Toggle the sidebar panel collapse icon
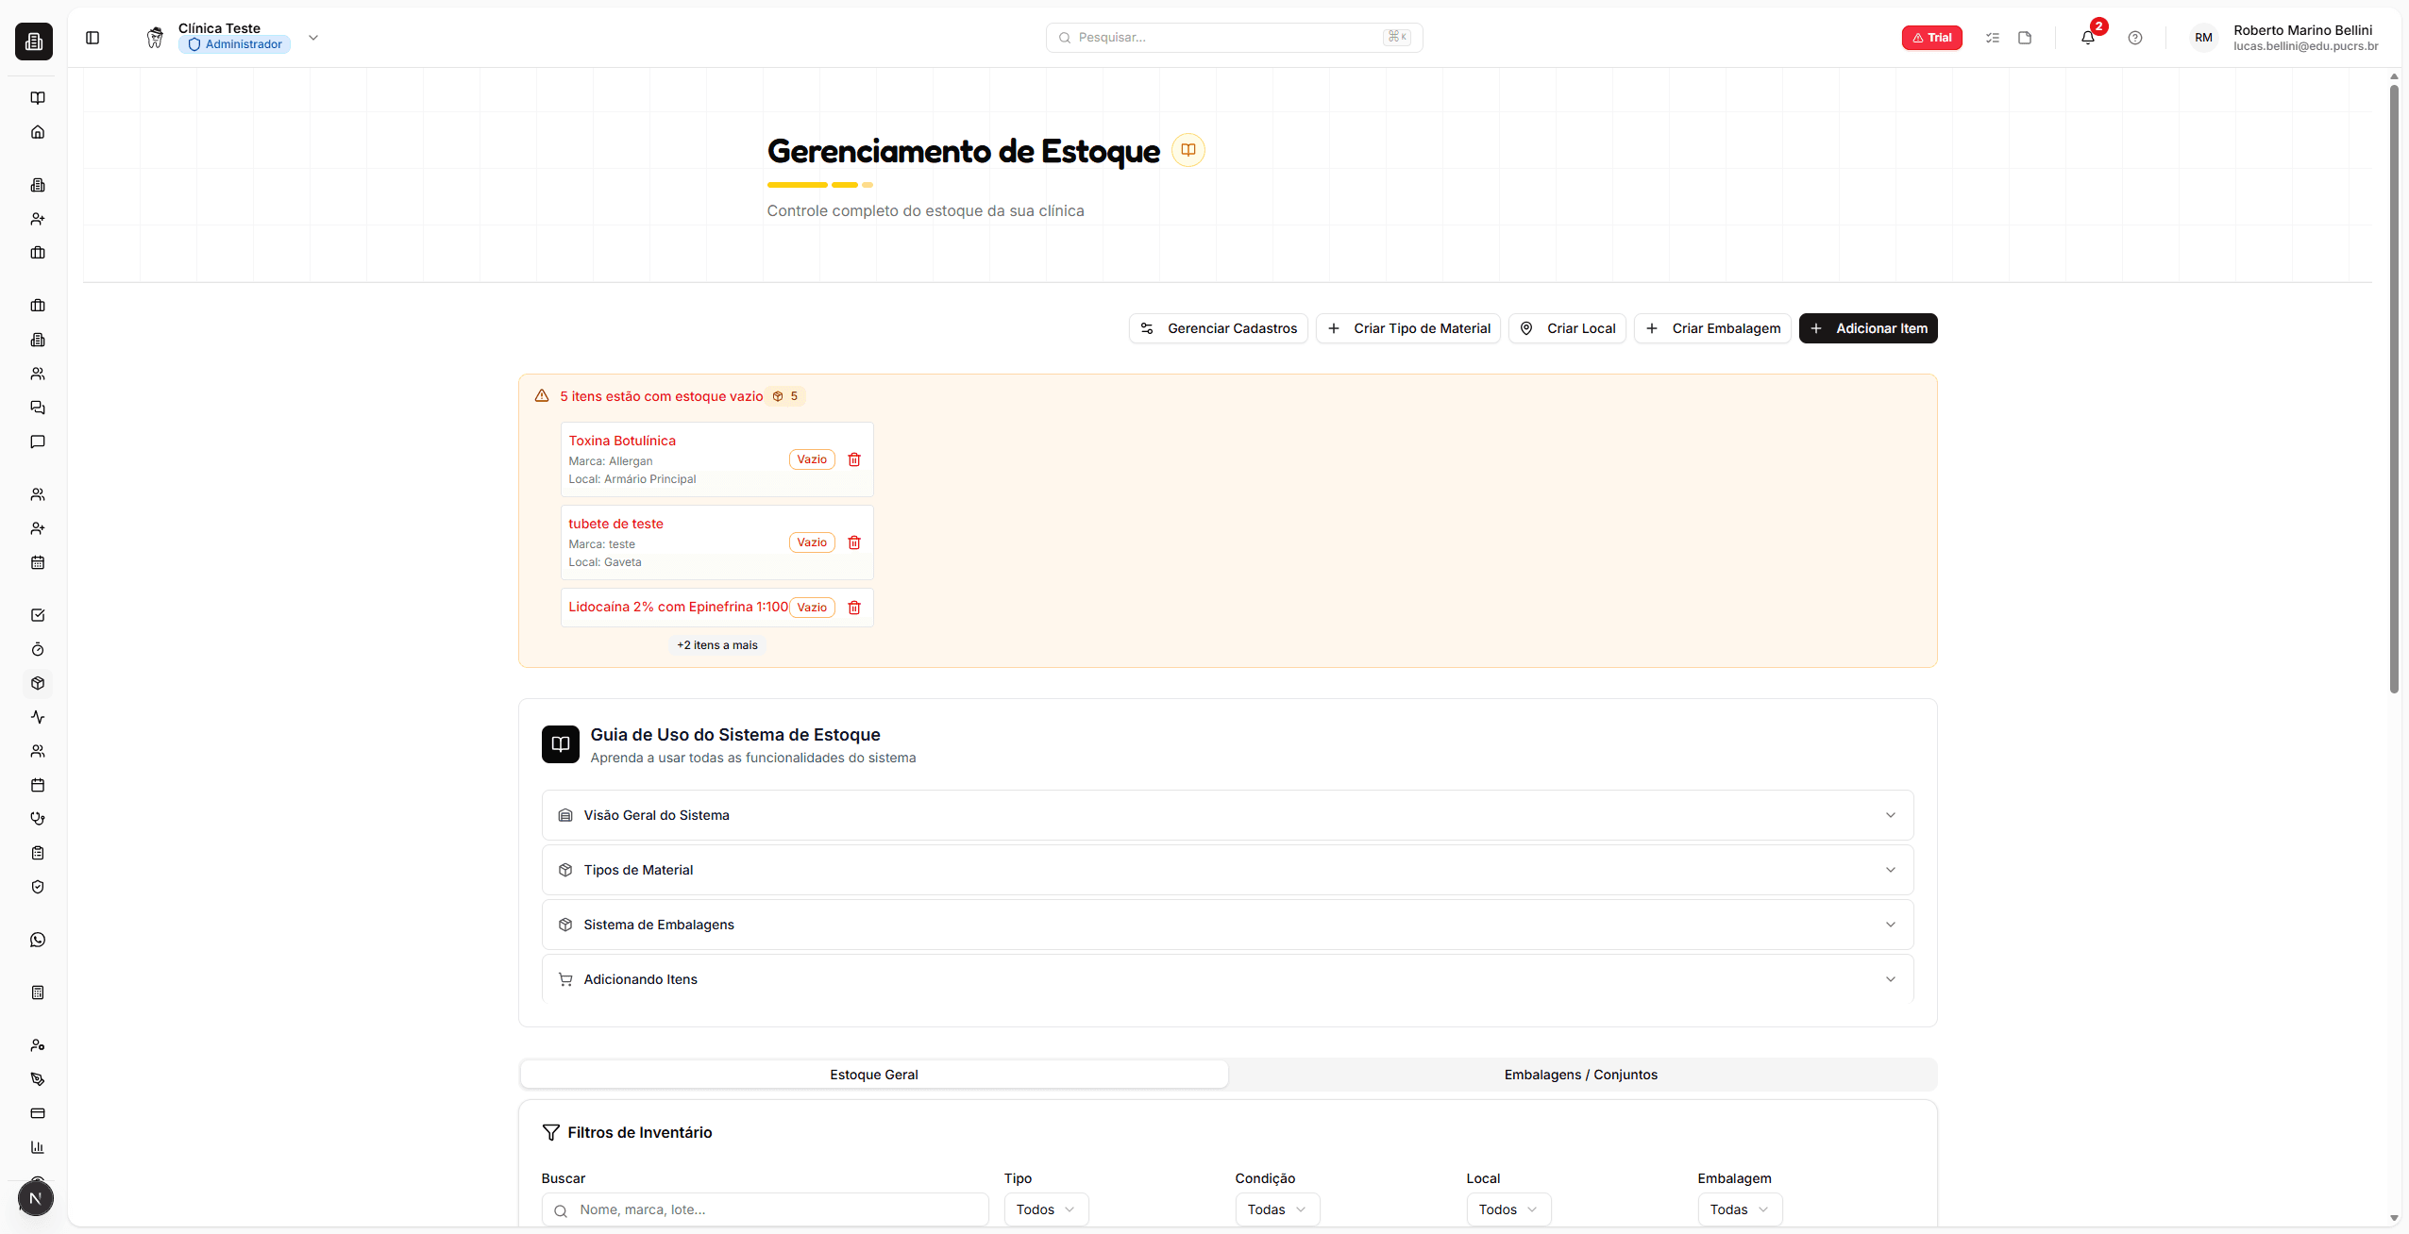Image resolution: width=2409 pixels, height=1234 pixels. tap(93, 38)
